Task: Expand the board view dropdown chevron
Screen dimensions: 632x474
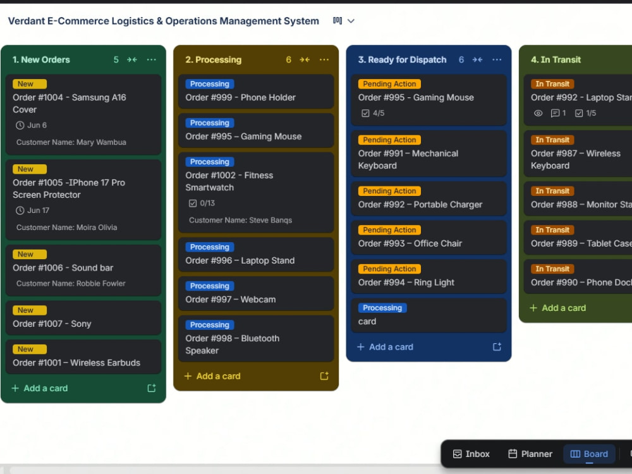Action: coord(351,21)
